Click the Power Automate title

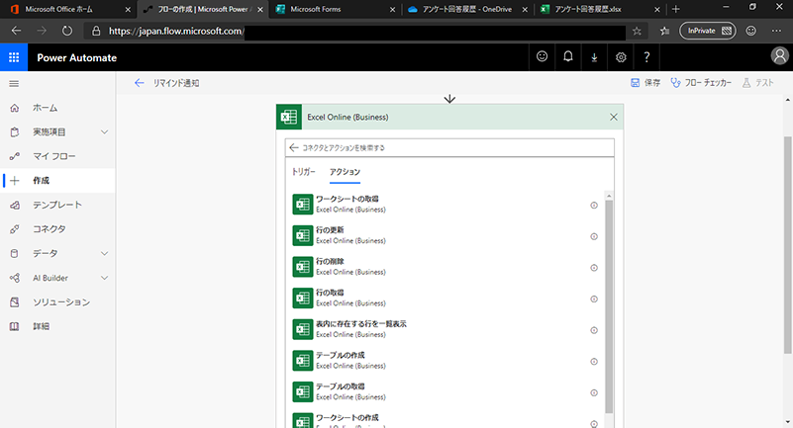coord(77,57)
